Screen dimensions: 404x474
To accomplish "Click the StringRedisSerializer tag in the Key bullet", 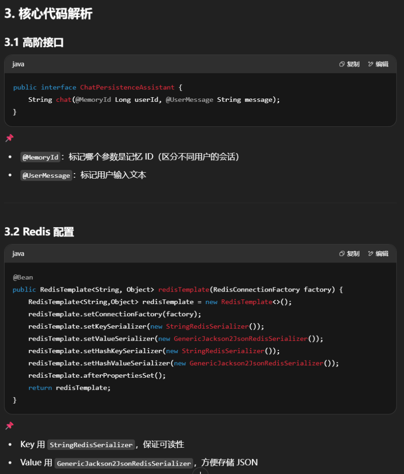I will pos(91,445).
